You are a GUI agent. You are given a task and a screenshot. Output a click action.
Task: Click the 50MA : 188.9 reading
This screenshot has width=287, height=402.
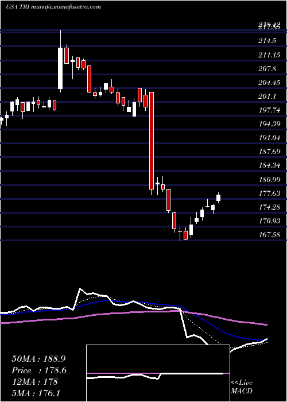(39, 359)
